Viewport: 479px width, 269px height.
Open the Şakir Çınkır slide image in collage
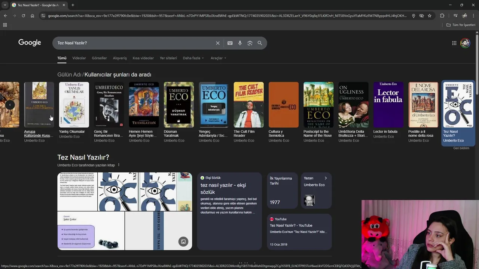coord(91,231)
